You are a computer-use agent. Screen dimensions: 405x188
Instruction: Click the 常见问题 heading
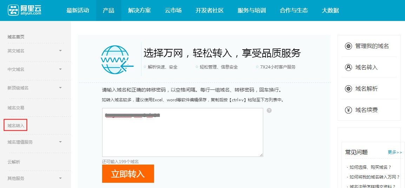pos(357,152)
